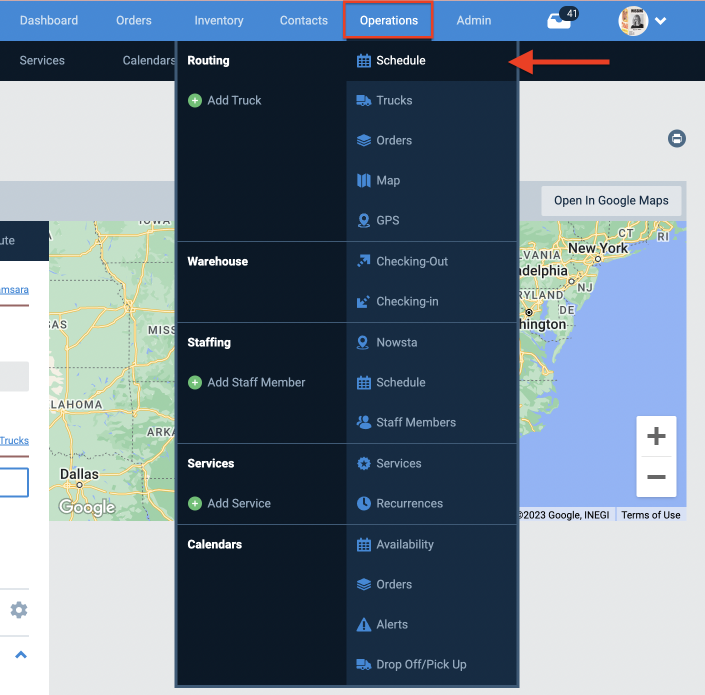Select Schedule under Routing
This screenshot has height=695, width=705.
click(x=401, y=60)
